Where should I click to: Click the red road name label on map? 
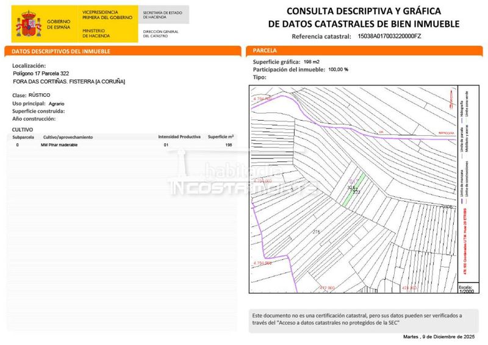447,133
